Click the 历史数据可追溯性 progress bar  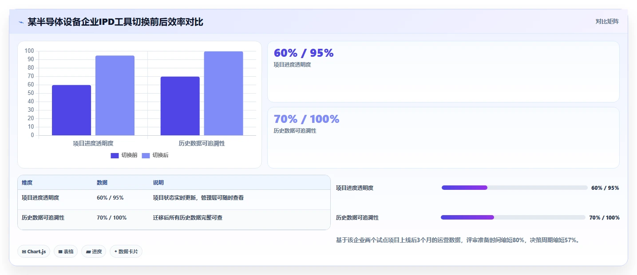tap(513, 217)
